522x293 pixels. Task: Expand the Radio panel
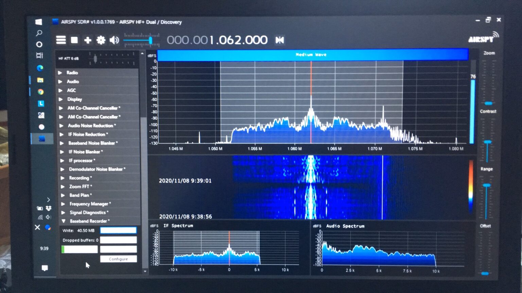click(x=72, y=73)
